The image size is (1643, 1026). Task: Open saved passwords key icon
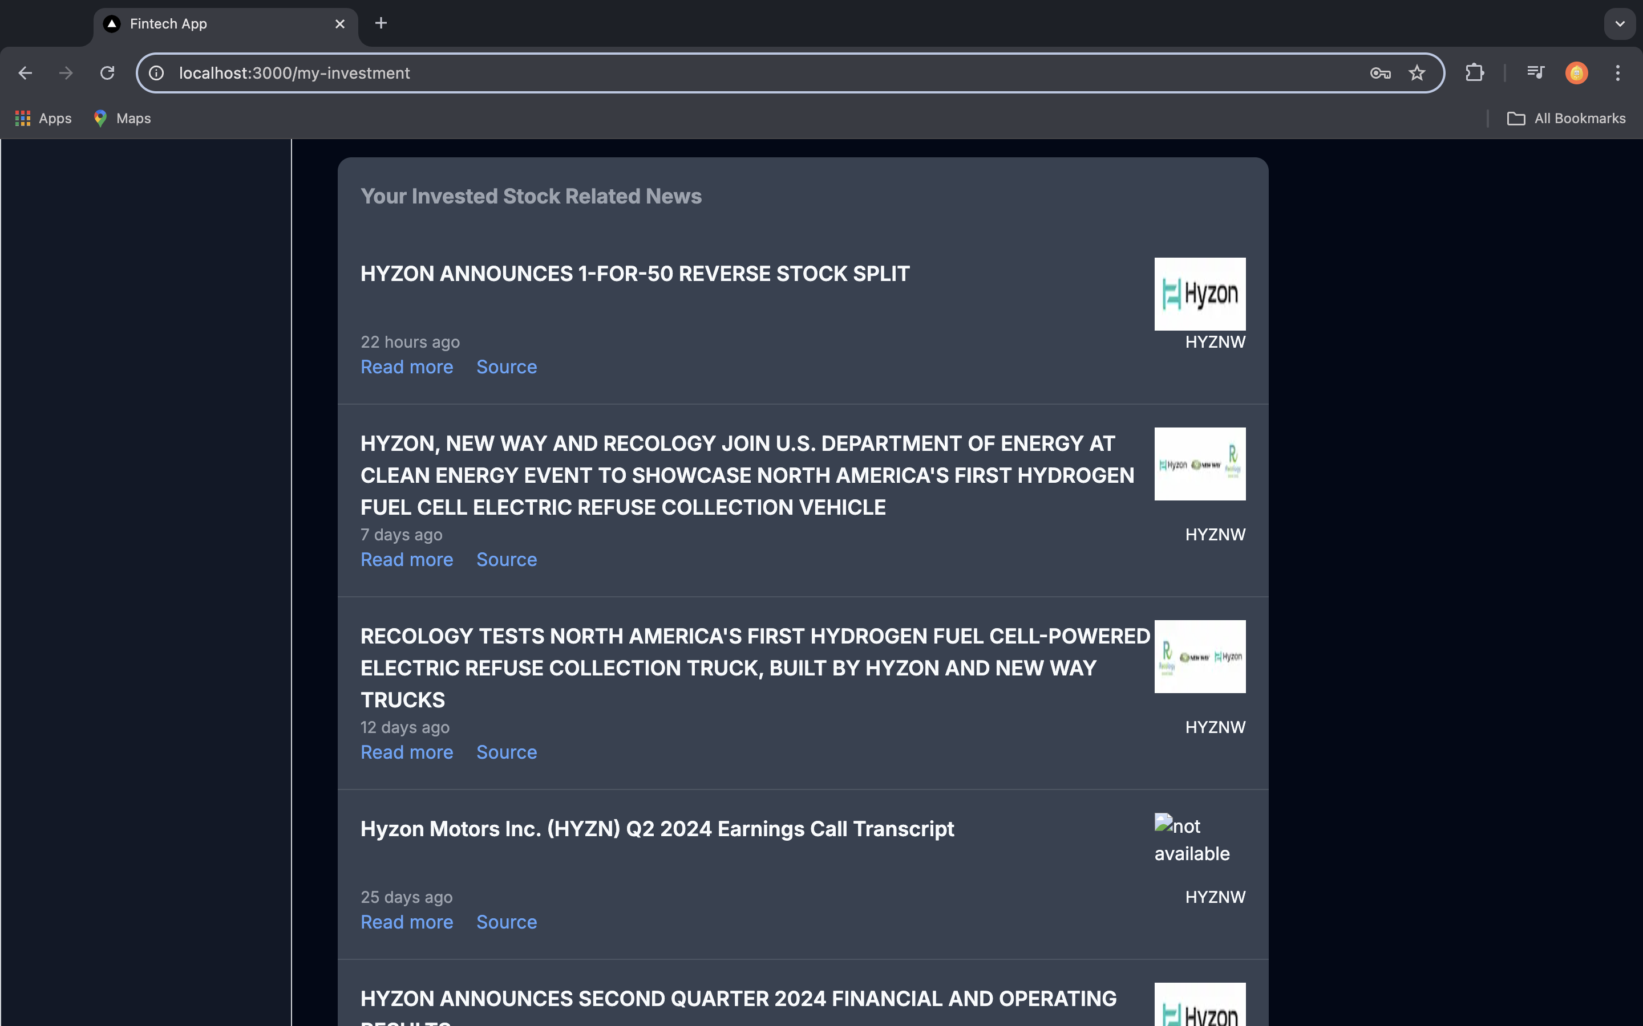1379,72
